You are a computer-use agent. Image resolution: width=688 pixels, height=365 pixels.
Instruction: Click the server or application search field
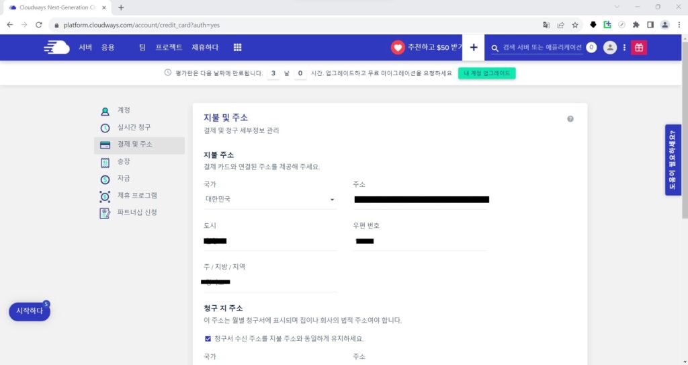pyautogui.click(x=542, y=48)
